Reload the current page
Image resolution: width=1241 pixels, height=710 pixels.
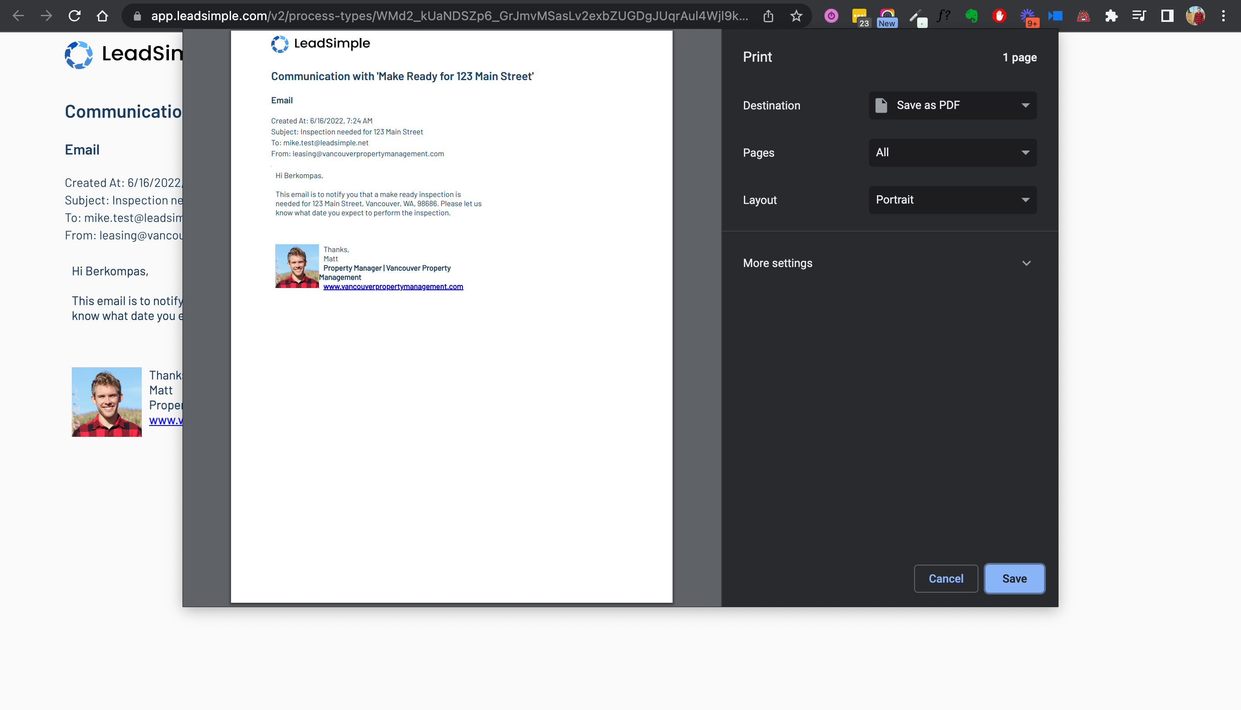click(74, 16)
